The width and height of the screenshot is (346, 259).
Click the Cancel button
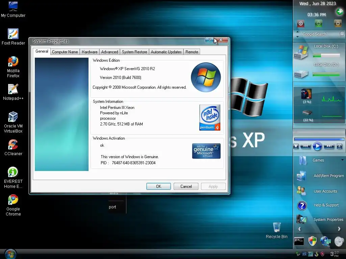[186, 186]
